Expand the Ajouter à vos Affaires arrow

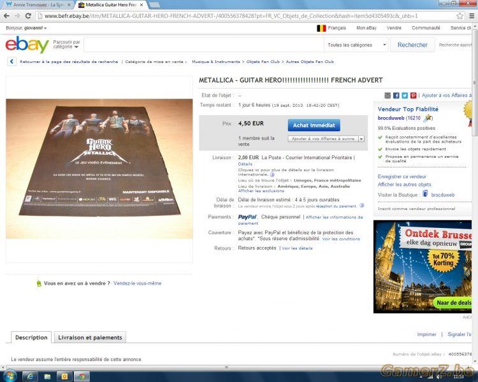361,139
